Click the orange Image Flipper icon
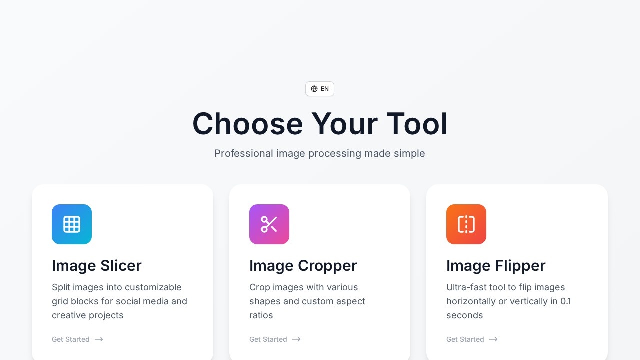 pyautogui.click(x=466, y=224)
